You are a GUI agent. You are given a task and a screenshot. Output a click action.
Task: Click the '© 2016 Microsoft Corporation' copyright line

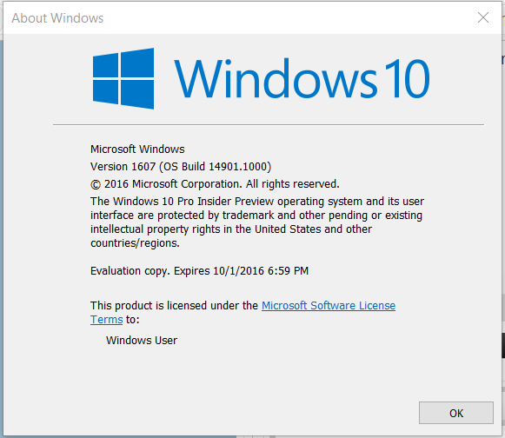(215, 184)
